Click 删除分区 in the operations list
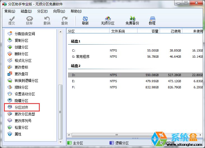The width and height of the screenshot is (205, 148). point(21,54)
